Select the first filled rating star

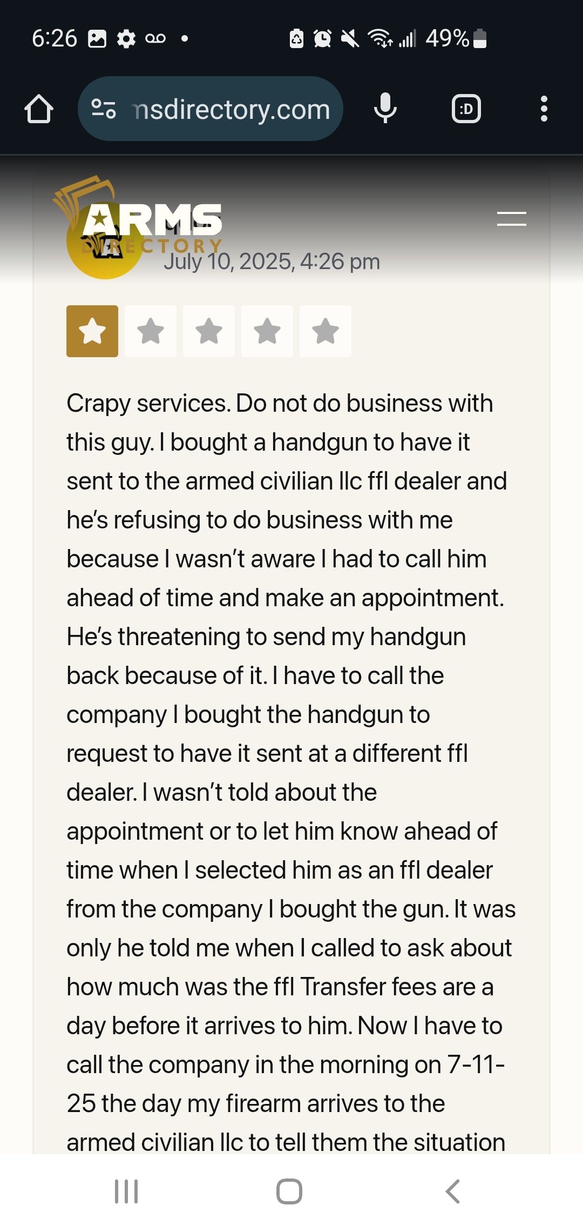(x=92, y=331)
